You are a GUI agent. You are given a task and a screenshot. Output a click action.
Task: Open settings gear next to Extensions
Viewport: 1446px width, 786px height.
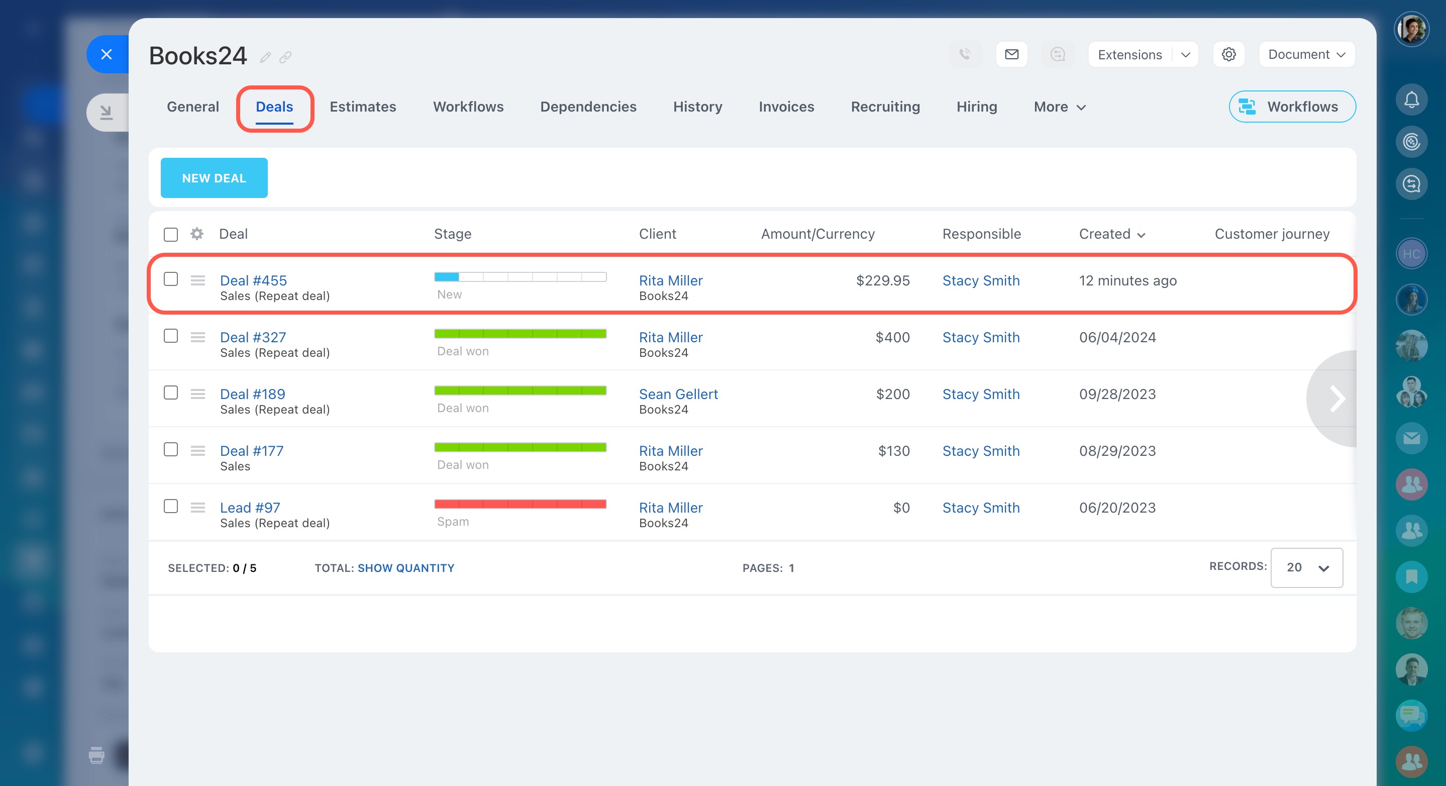pos(1228,54)
